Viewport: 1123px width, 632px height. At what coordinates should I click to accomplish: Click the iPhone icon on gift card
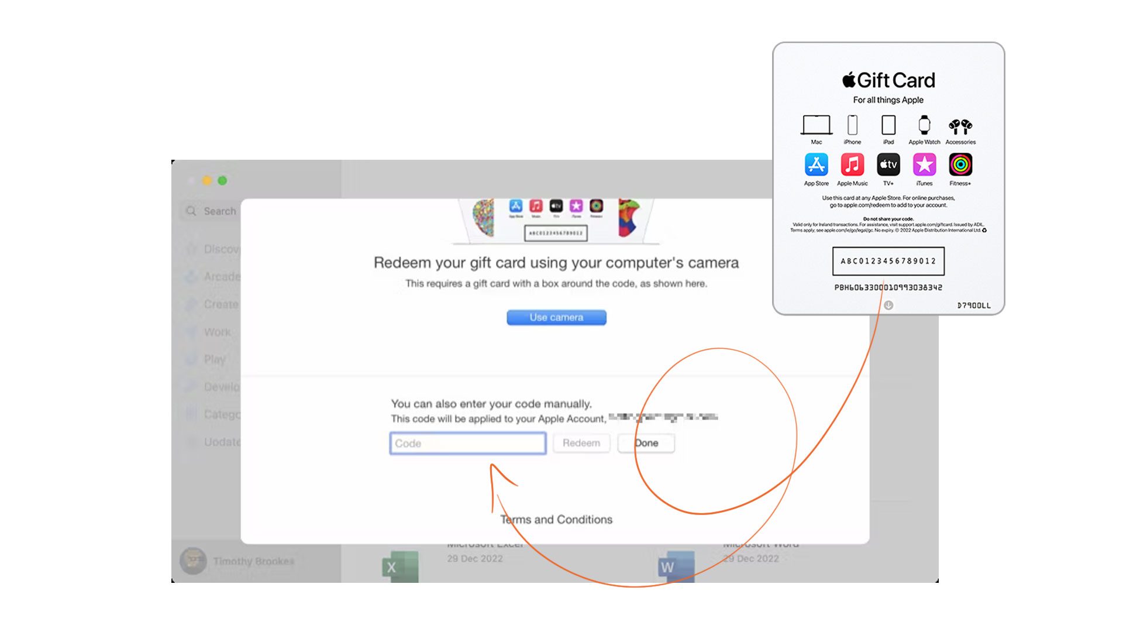pyautogui.click(x=852, y=125)
